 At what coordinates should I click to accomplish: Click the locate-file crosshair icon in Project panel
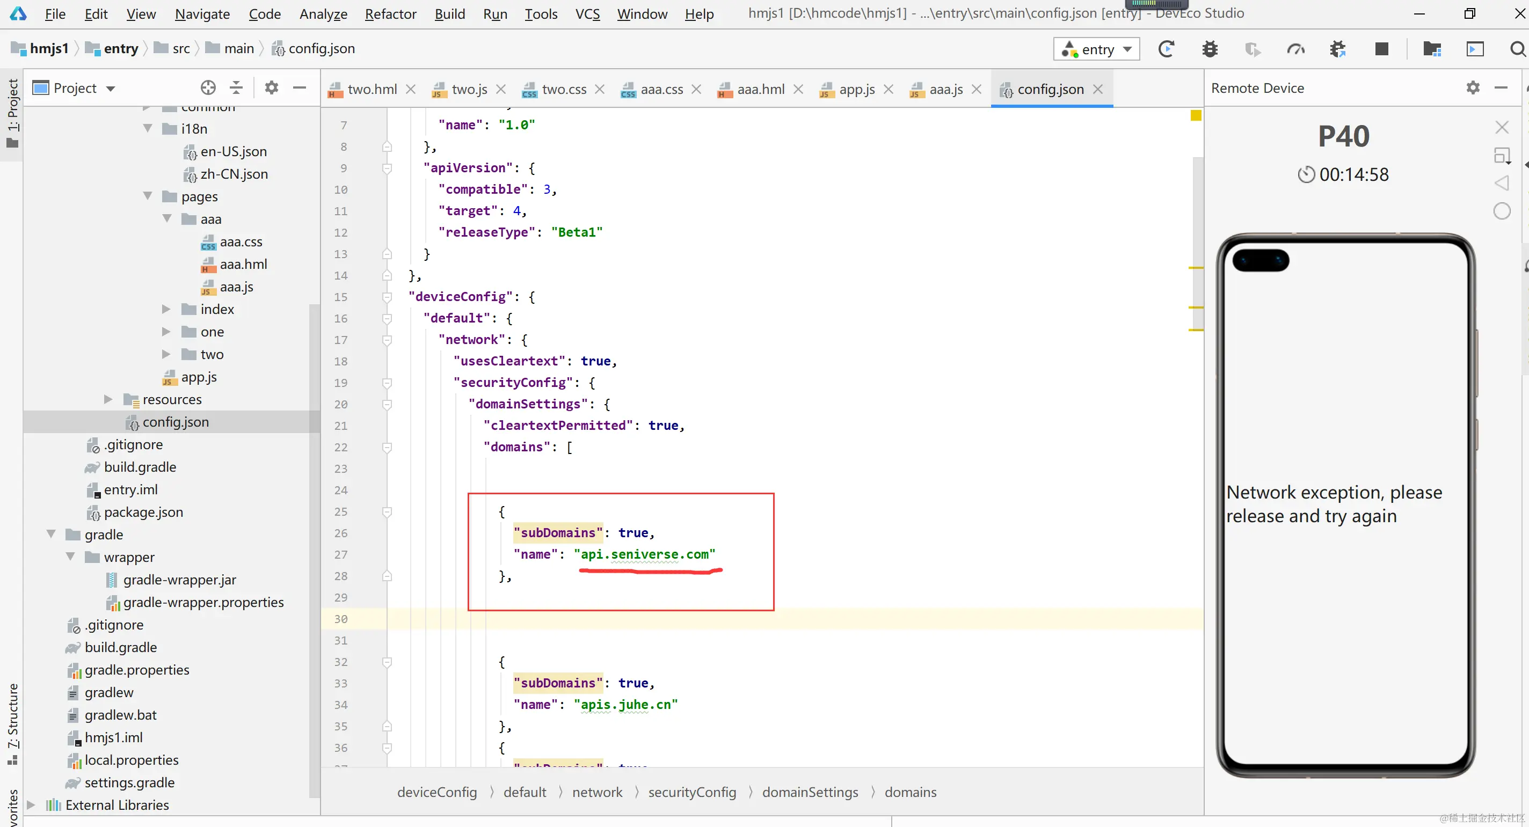[x=208, y=88]
